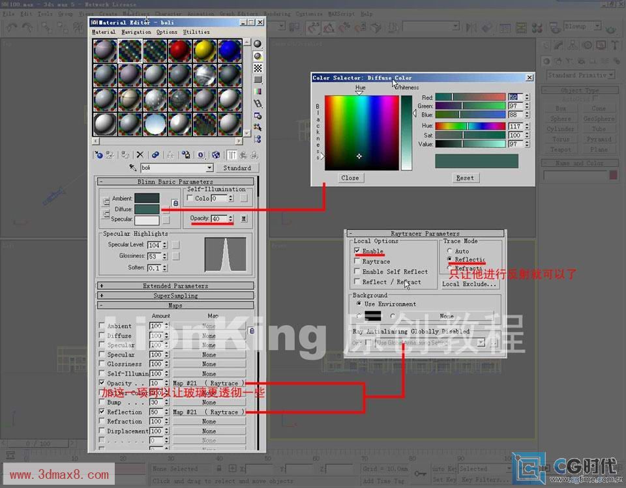Click the Put to Library icon
Image resolution: width=626 pixels, height=488 pixels.
tap(186, 155)
